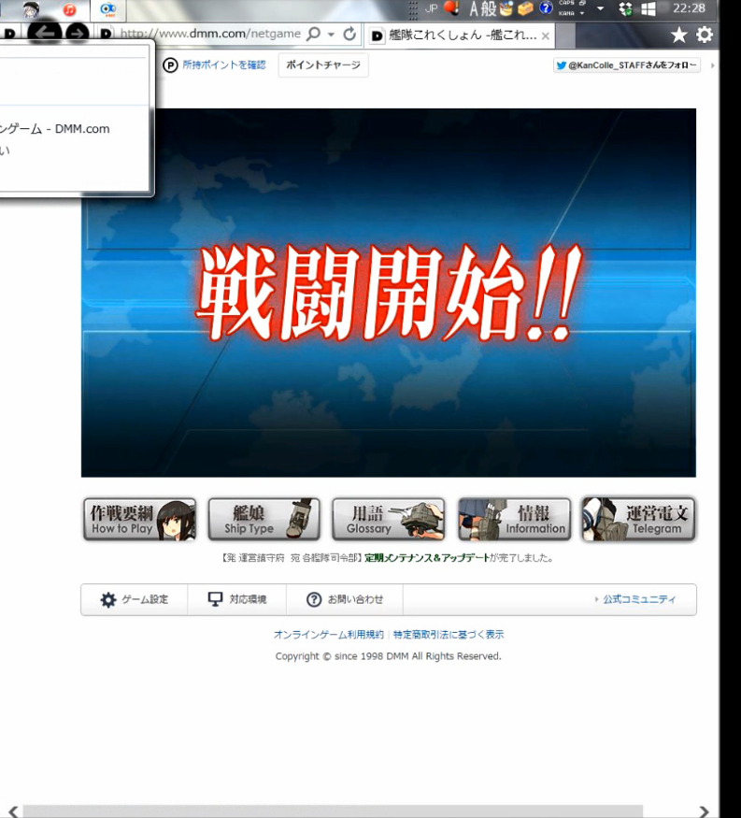Image resolution: width=741 pixels, height=818 pixels.
Task: Open the 運営電文 Telegram banner
Action: (638, 519)
